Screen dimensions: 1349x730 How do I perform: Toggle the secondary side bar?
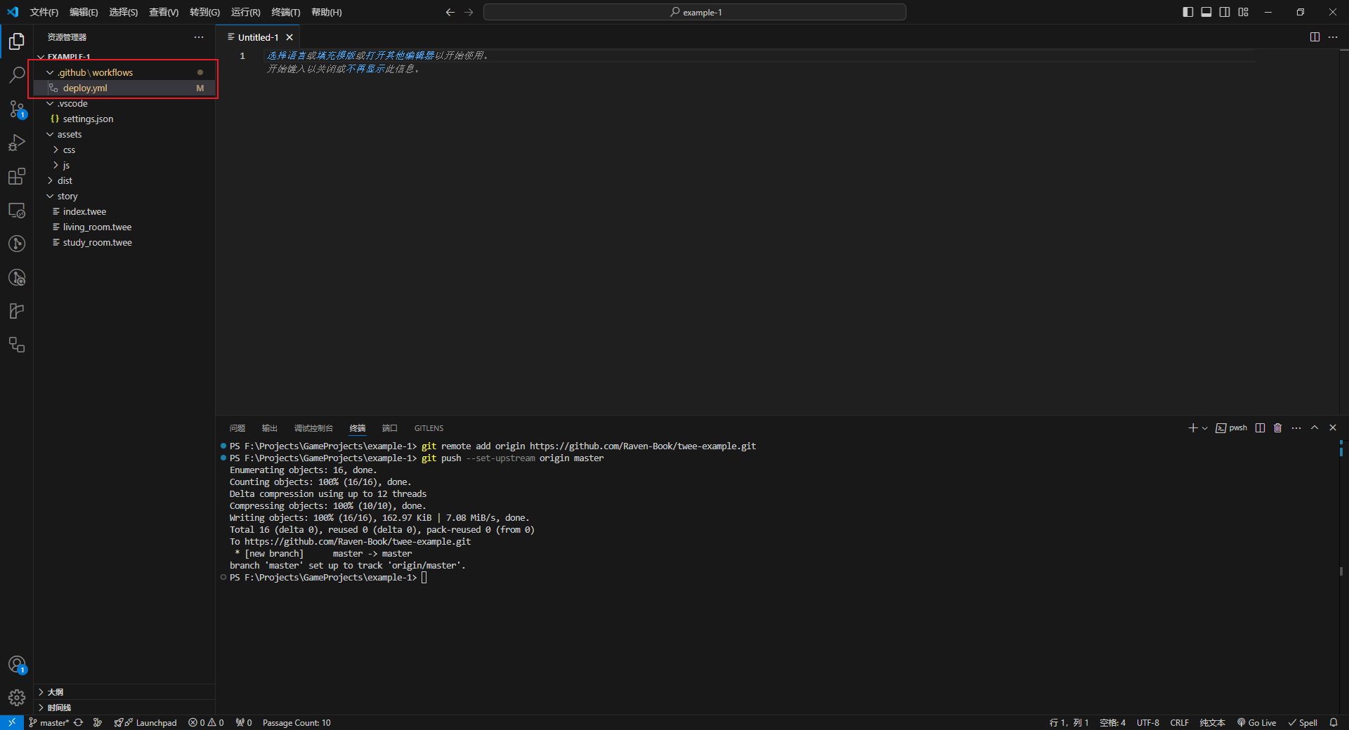pos(1225,12)
